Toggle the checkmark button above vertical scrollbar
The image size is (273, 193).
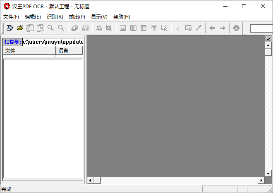(x=268, y=39)
